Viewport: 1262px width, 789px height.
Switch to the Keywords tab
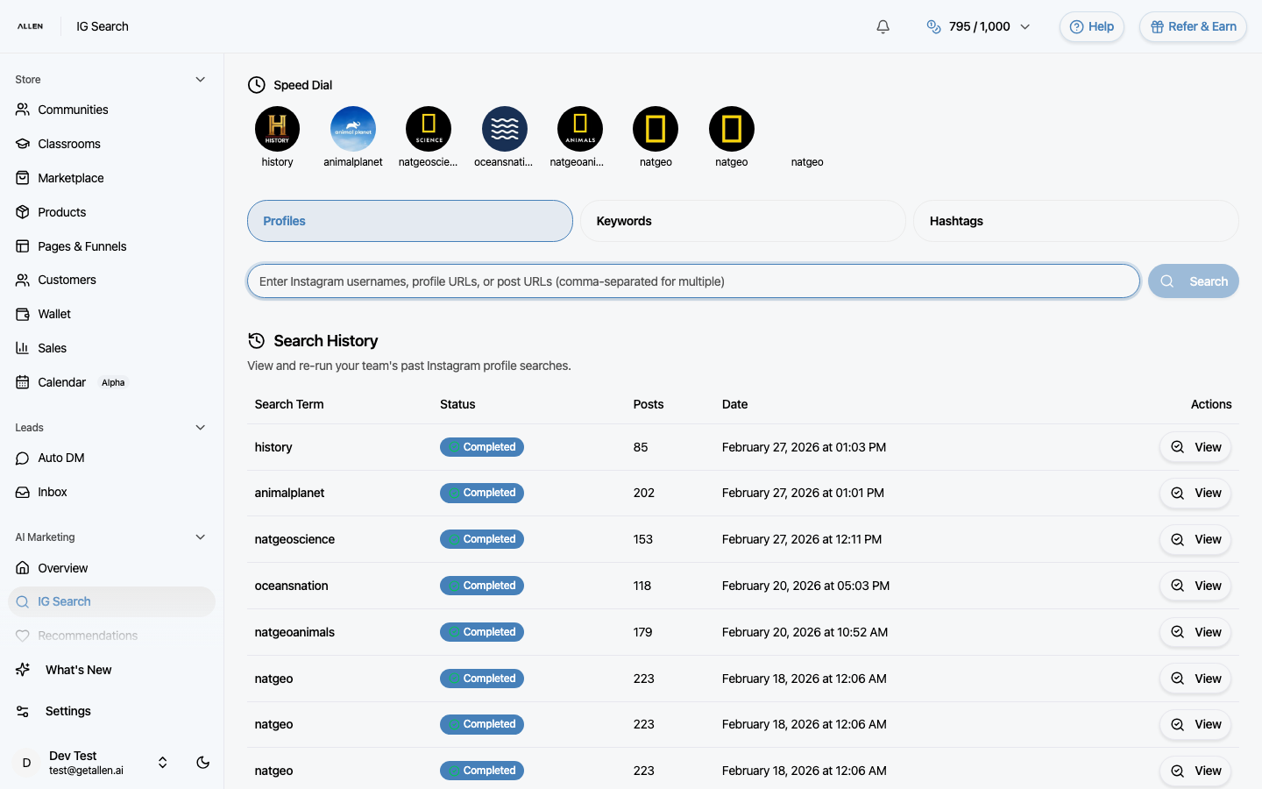(742, 220)
